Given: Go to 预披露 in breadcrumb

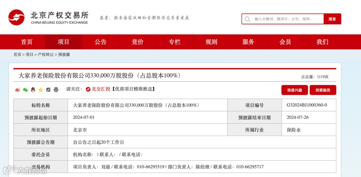Looking at the screenshot, I should tap(64, 55).
